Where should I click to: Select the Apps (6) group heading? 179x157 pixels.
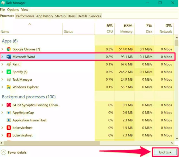tap(10, 41)
